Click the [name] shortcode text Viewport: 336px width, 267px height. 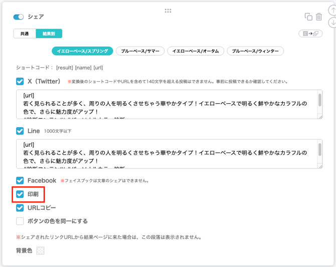click(x=83, y=68)
